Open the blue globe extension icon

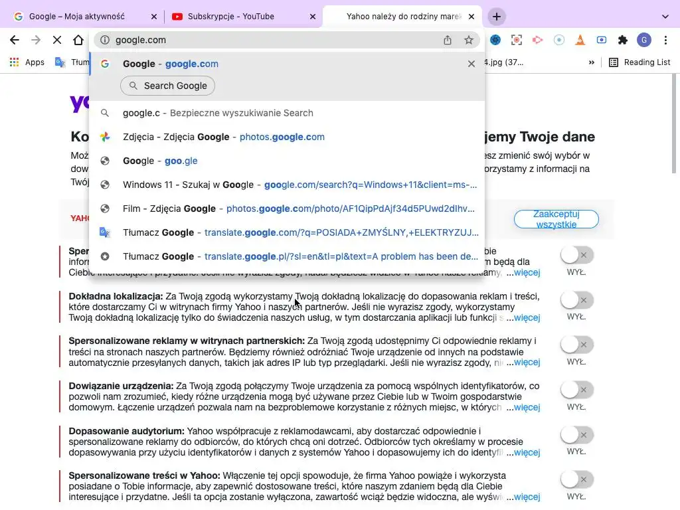pos(495,40)
